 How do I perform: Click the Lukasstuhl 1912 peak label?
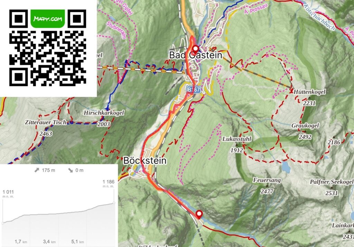point(236,145)
